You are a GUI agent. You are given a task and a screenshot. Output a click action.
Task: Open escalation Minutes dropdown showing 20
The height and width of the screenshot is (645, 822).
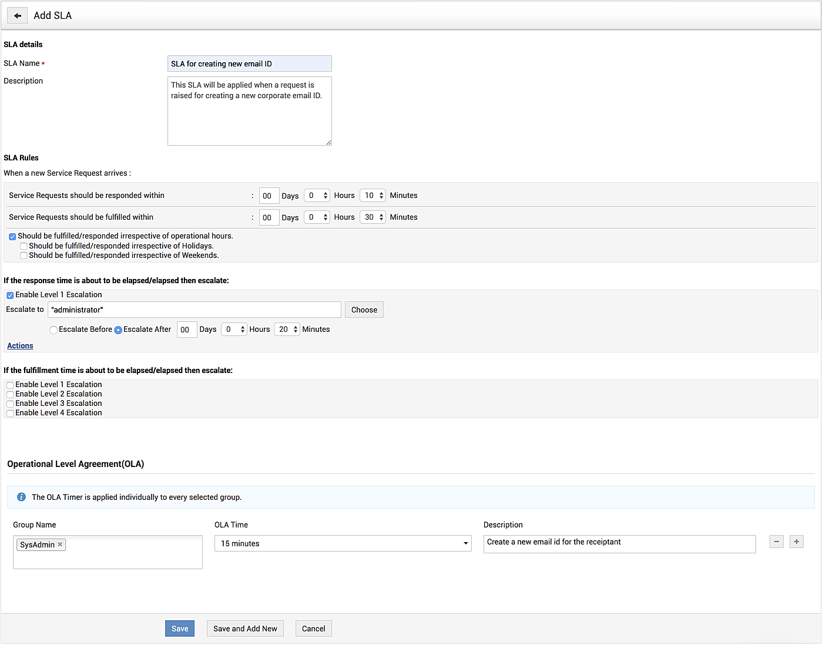[x=287, y=330]
